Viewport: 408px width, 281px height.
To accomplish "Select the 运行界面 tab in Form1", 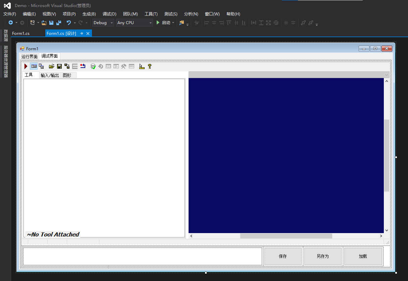I will click(x=30, y=56).
